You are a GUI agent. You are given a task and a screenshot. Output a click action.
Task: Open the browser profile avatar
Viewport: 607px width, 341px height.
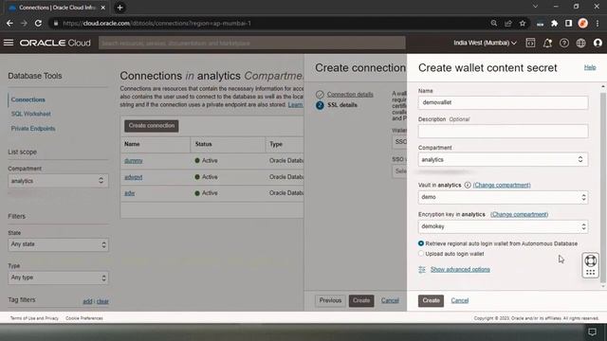(x=583, y=23)
